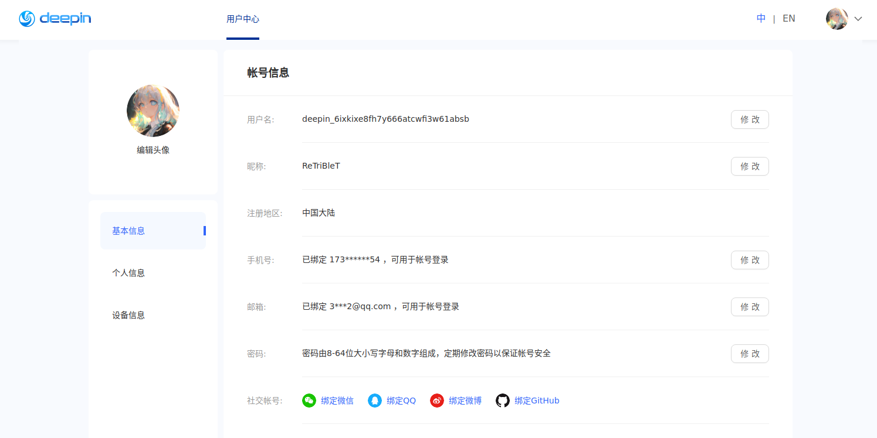Bind GitHub using the GitHub cat icon

coord(503,401)
